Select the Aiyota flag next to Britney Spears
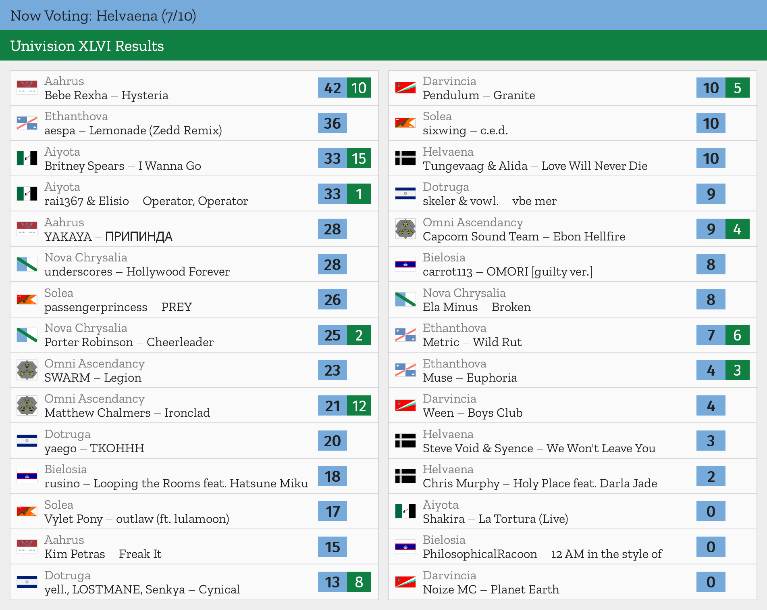Screen dimensions: 767x610 [x=27, y=159]
